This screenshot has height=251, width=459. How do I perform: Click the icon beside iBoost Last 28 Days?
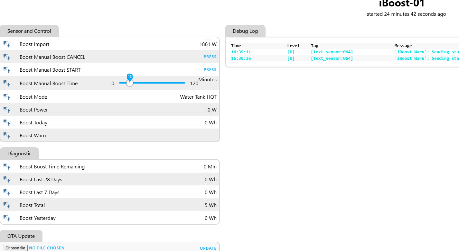(7, 179)
